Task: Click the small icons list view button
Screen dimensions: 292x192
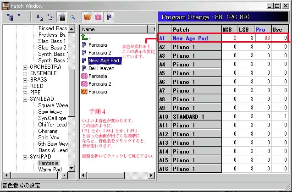Action: pos(51,17)
